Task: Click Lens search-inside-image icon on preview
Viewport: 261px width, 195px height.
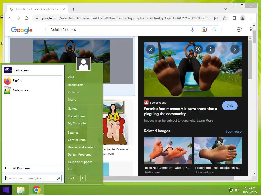Action: click(x=198, y=49)
